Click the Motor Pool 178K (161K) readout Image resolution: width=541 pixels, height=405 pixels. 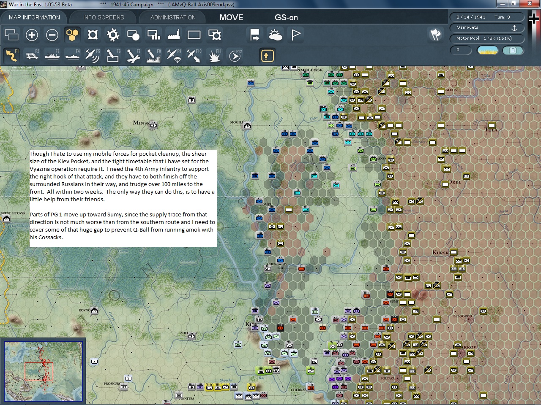pos(486,38)
